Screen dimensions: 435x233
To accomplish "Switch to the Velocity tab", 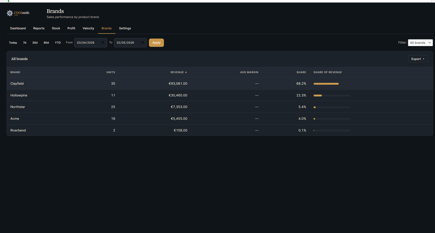I will pyautogui.click(x=88, y=28).
